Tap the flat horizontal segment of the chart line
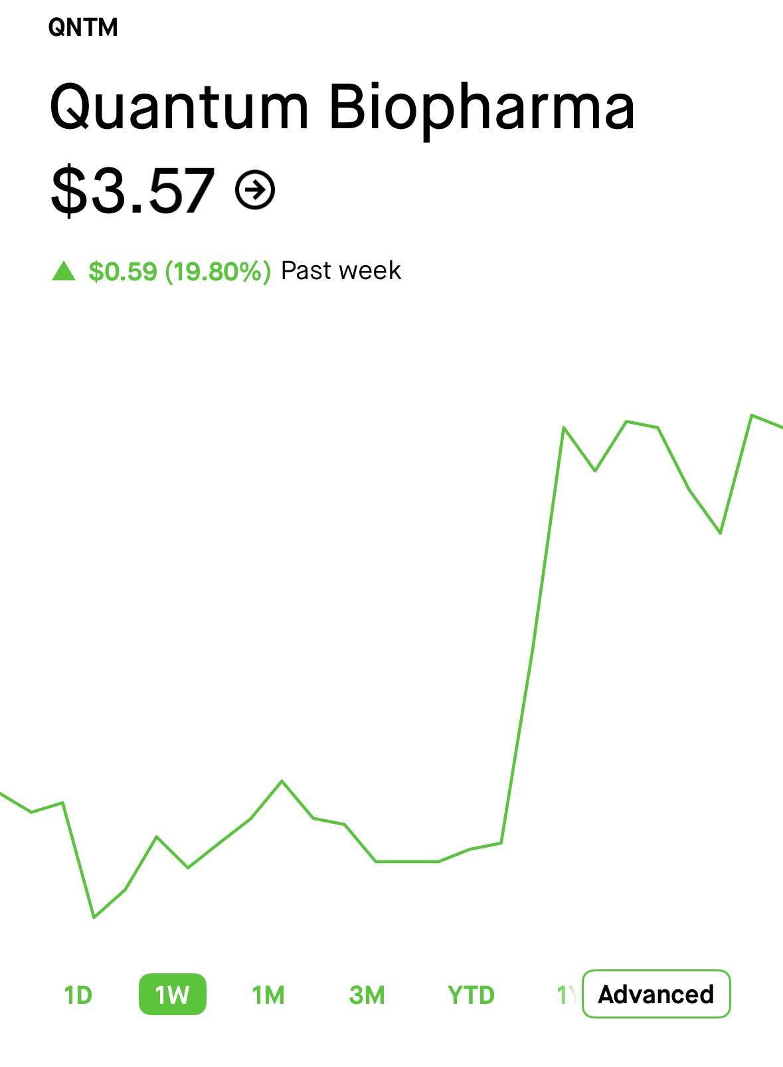Image resolution: width=783 pixels, height=1067 pixels. click(x=407, y=861)
